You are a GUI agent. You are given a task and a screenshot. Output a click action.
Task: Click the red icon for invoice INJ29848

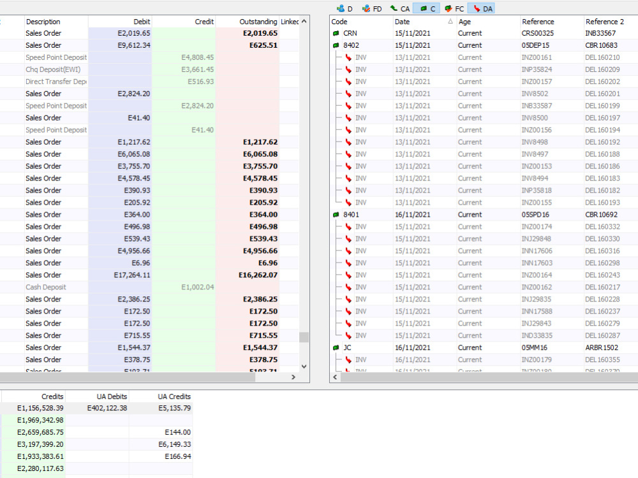tap(348, 239)
